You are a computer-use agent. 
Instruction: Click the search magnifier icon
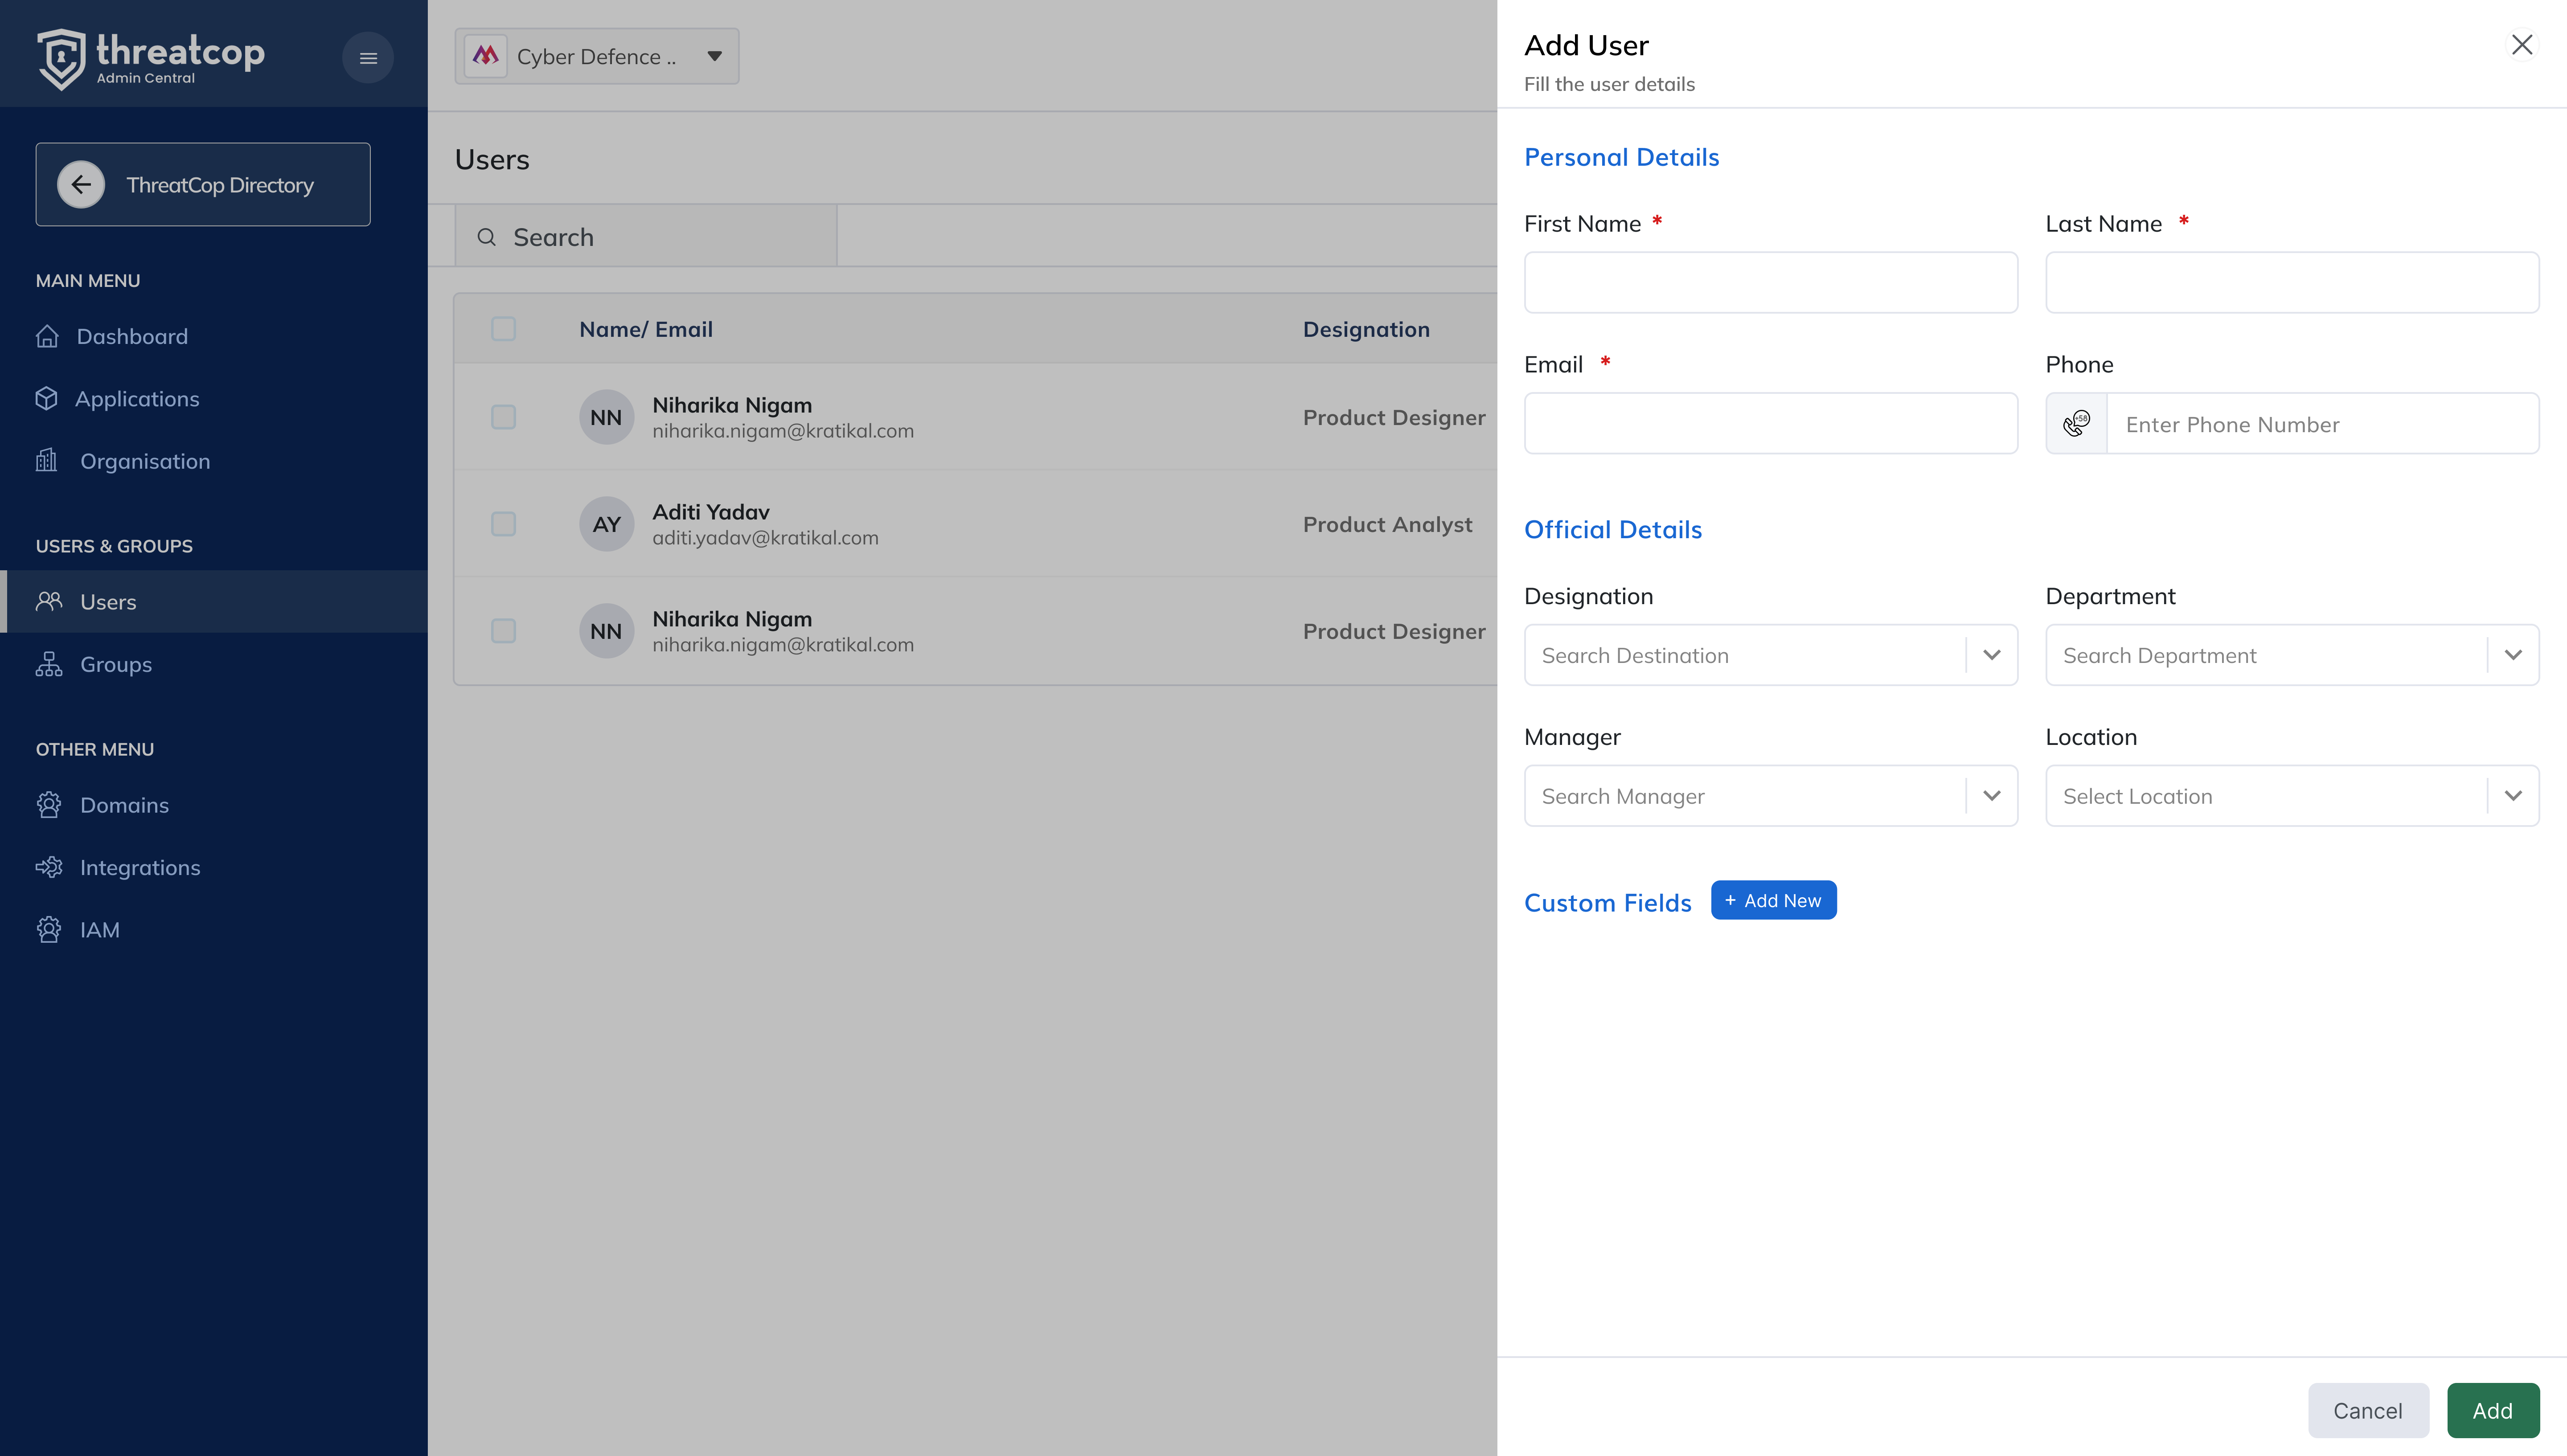tap(487, 237)
